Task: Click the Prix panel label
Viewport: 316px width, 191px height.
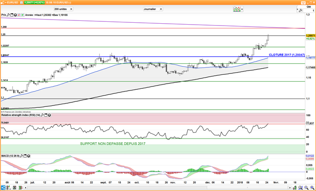Action: (4, 15)
